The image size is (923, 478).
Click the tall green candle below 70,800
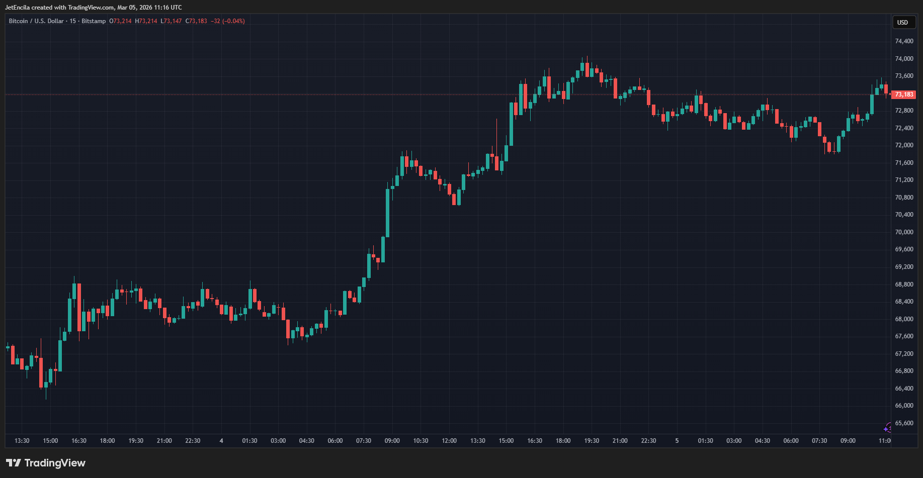tap(387, 214)
